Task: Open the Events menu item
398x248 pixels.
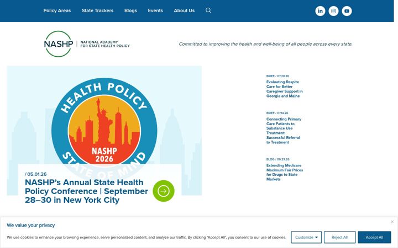Action: click(x=155, y=10)
